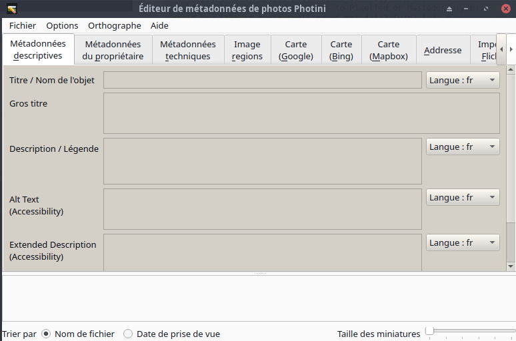Click the splitter handle between panels

tap(259, 273)
